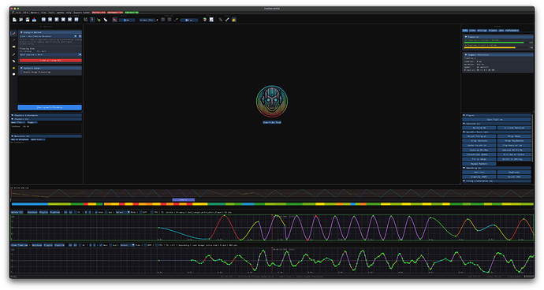
Task: Click the red crossed-out toolbar icon
Action: tap(114, 20)
